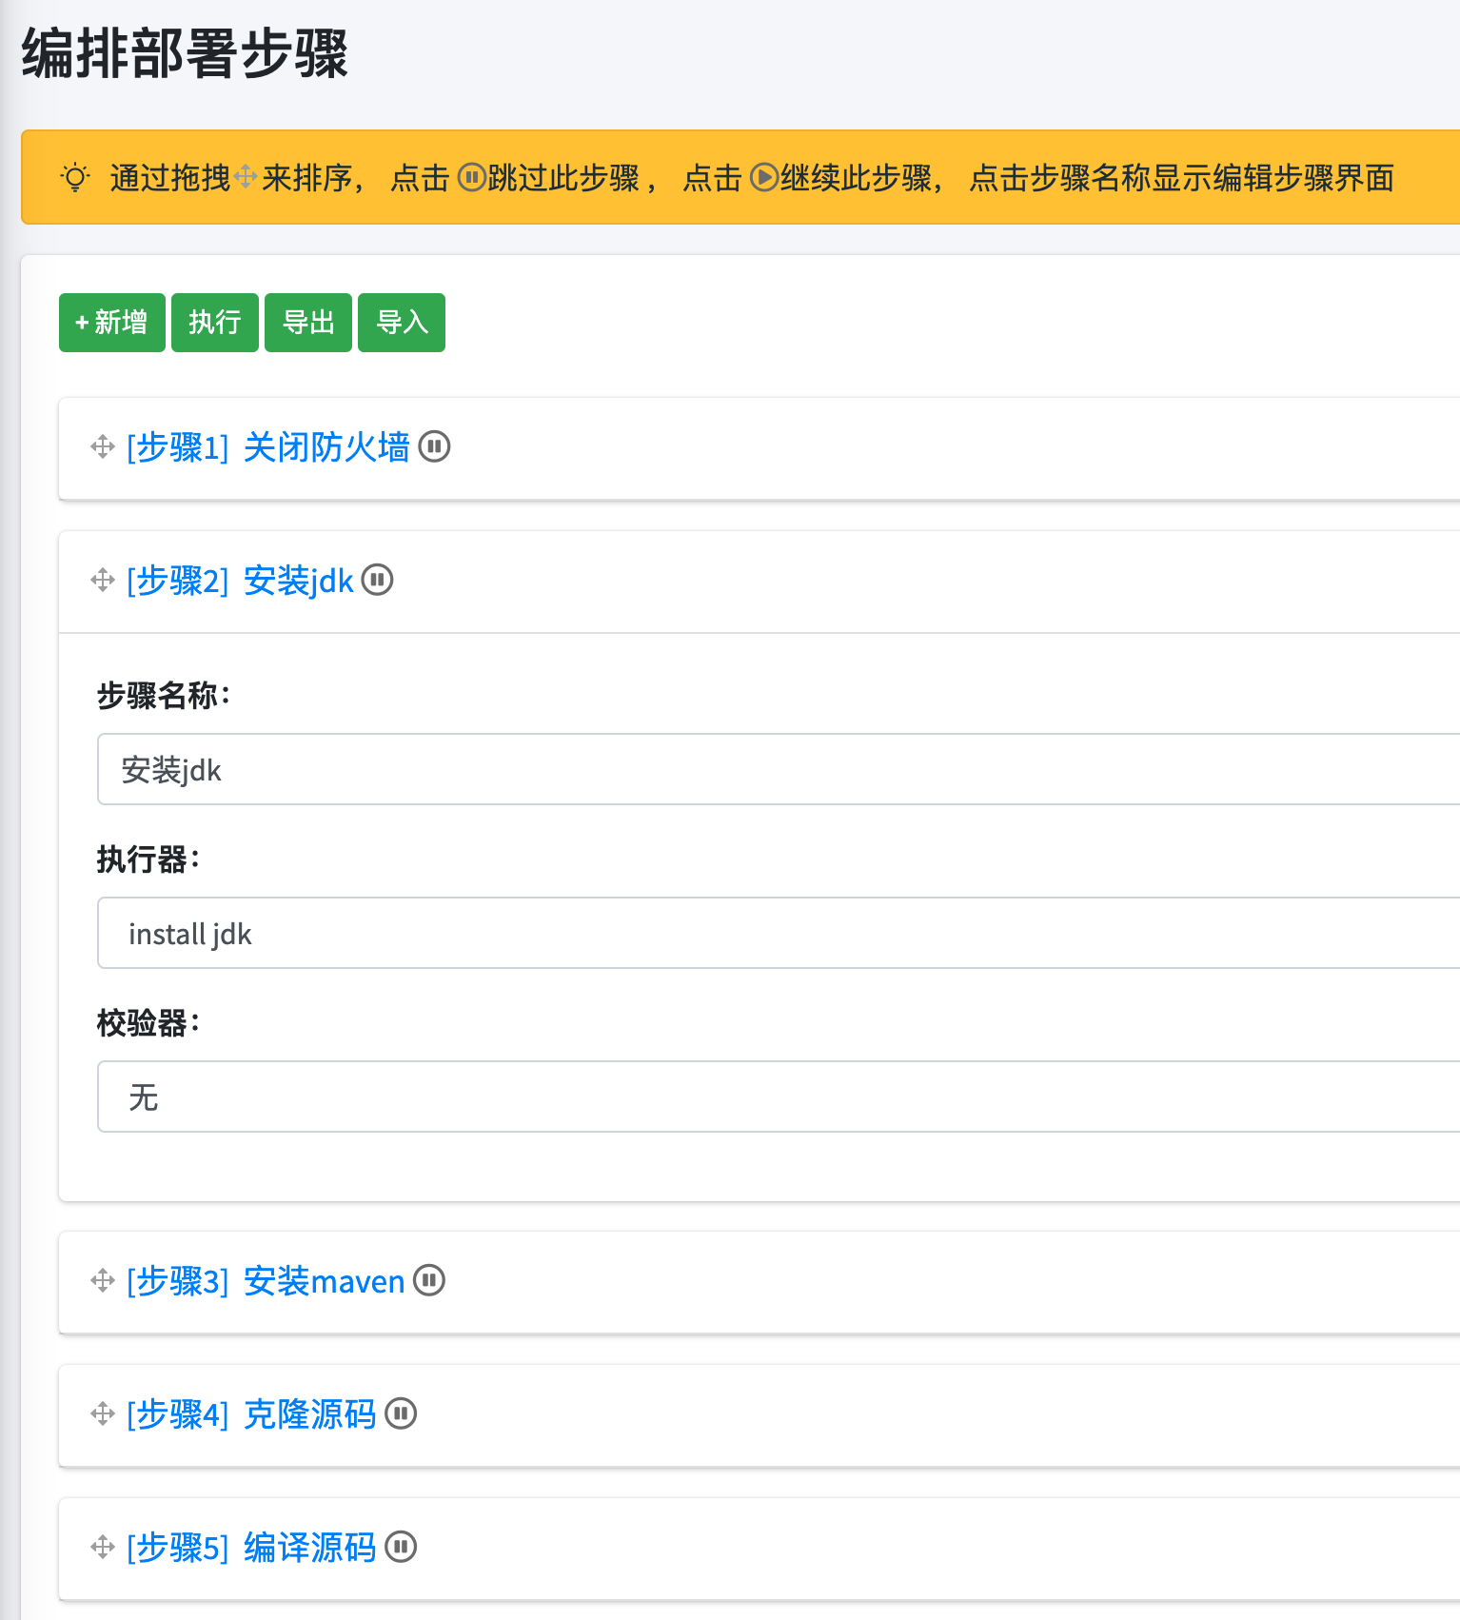Viewport: 1460px width, 1620px height.
Task: Skip step 克隆源码 with its pause icon
Action: 401,1413
